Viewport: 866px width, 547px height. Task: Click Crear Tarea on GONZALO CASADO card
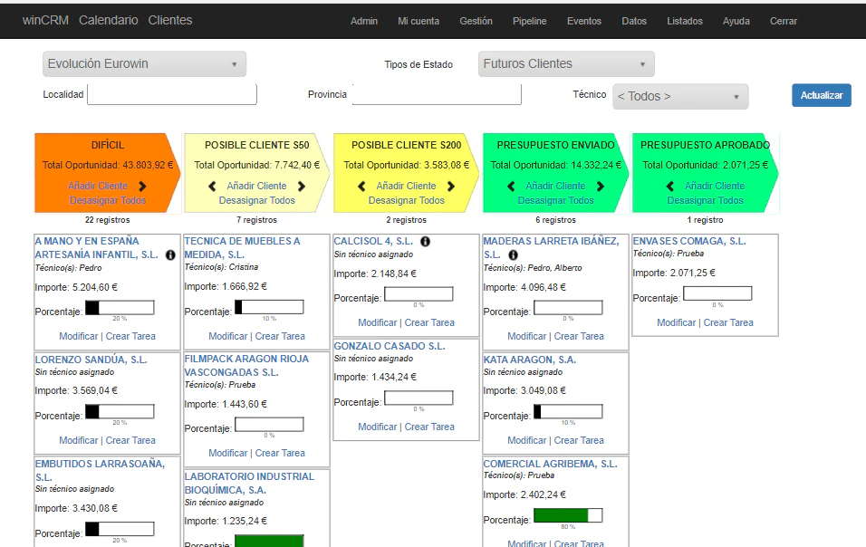pos(429,427)
